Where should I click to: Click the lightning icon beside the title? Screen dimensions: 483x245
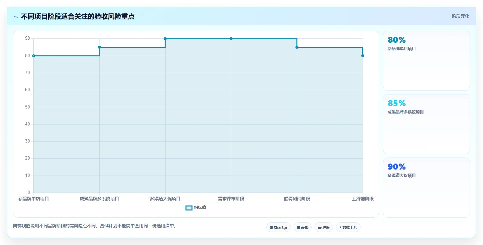16,16
